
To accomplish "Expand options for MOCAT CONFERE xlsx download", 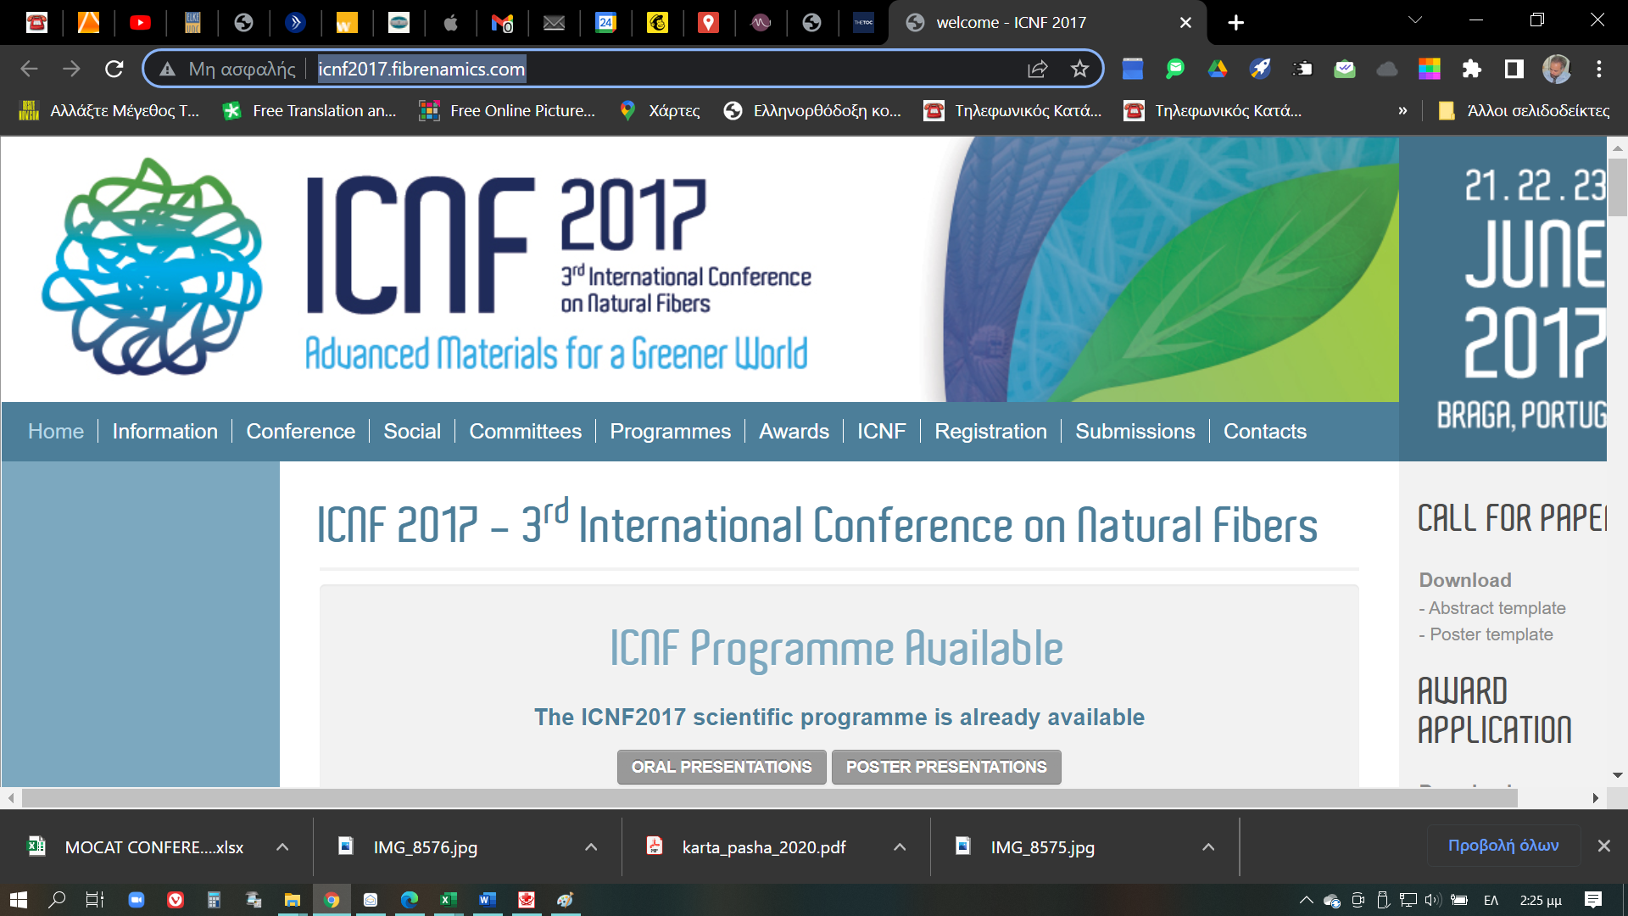I will [x=282, y=846].
